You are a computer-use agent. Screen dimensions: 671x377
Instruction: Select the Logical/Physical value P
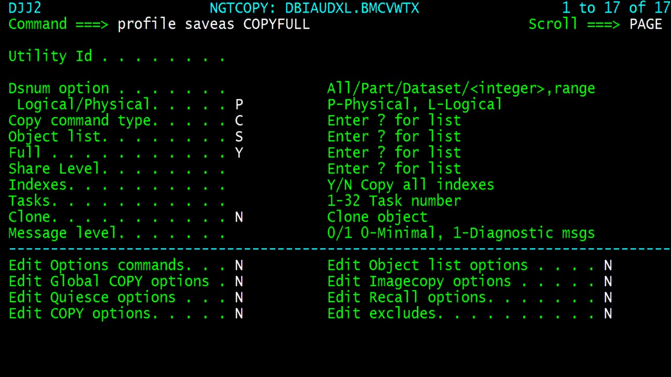click(x=239, y=105)
